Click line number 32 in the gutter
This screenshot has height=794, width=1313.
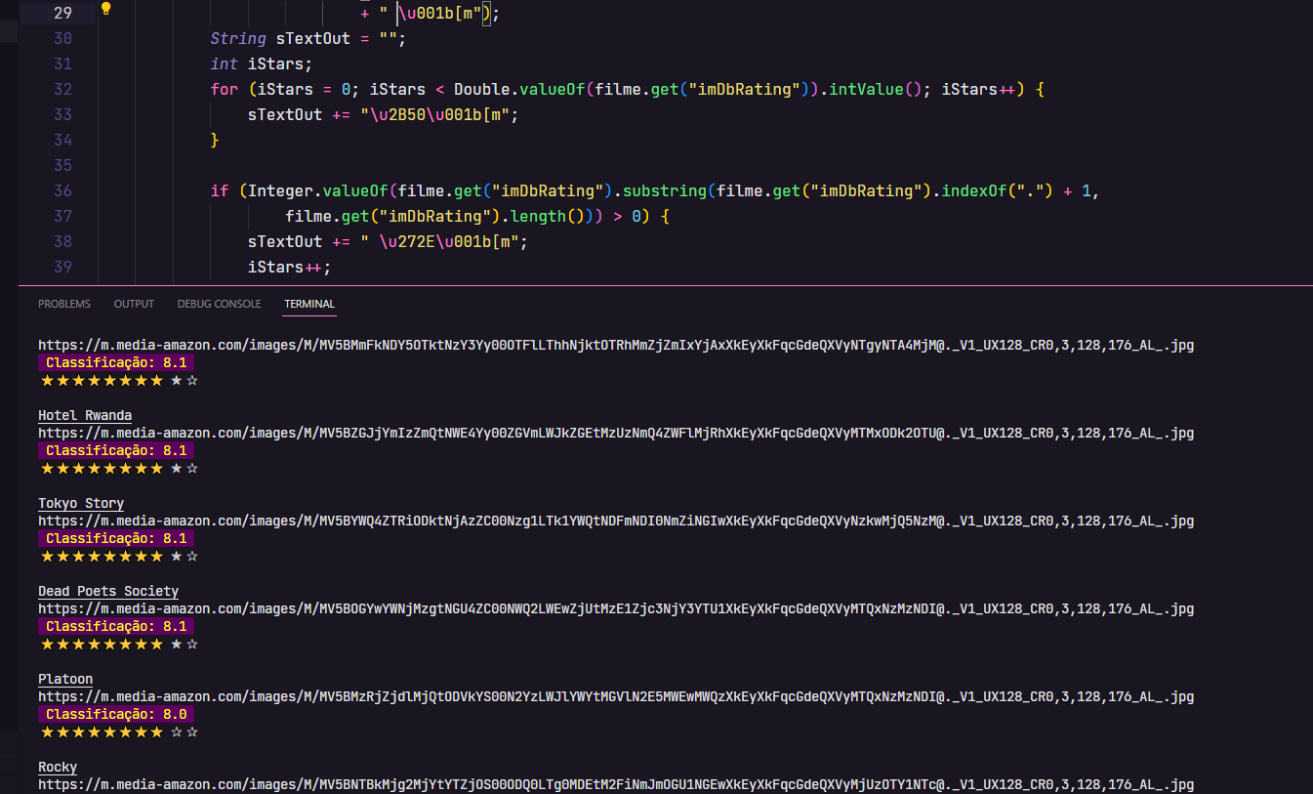(x=62, y=88)
